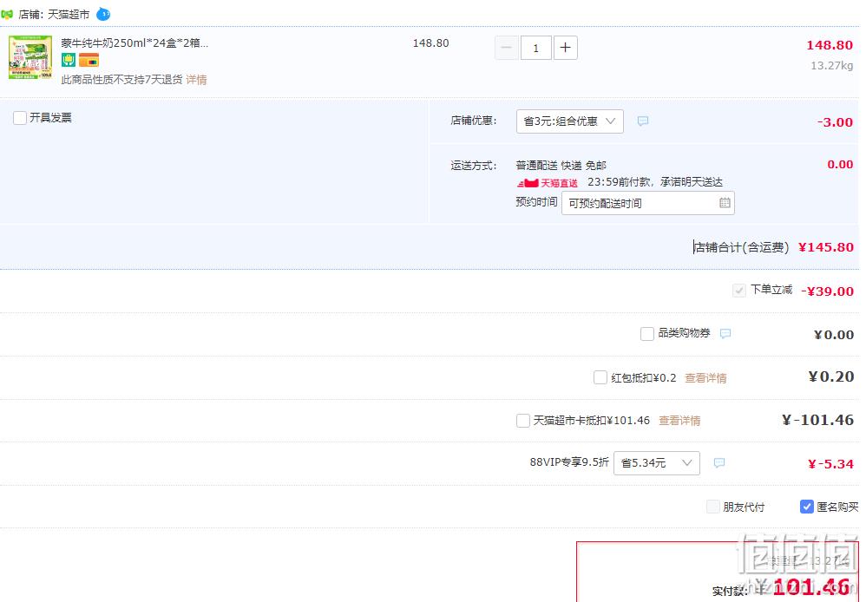Click the 天猫直送 logo

pyautogui.click(x=548, y=183)
